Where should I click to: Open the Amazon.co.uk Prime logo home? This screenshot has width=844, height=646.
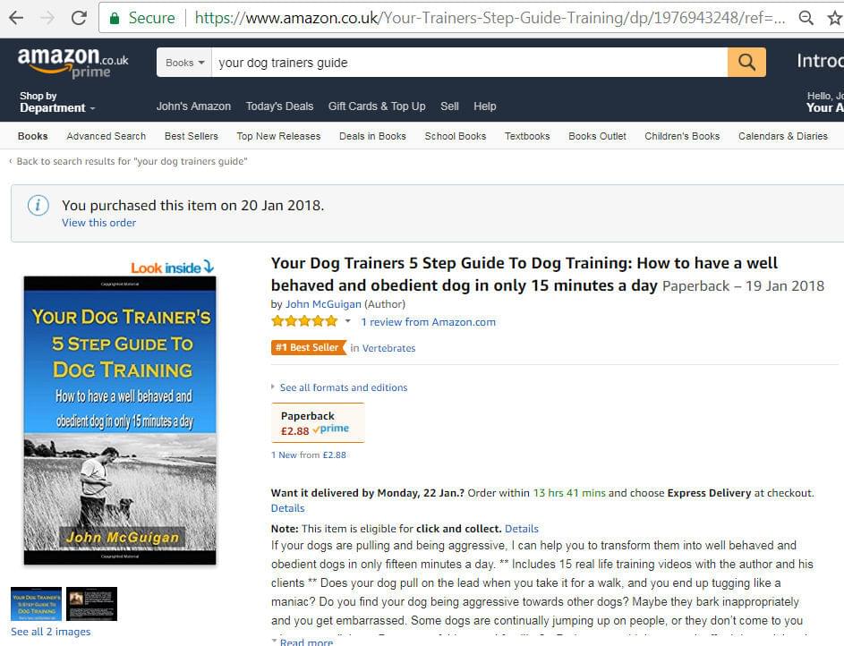coord(72,63)
